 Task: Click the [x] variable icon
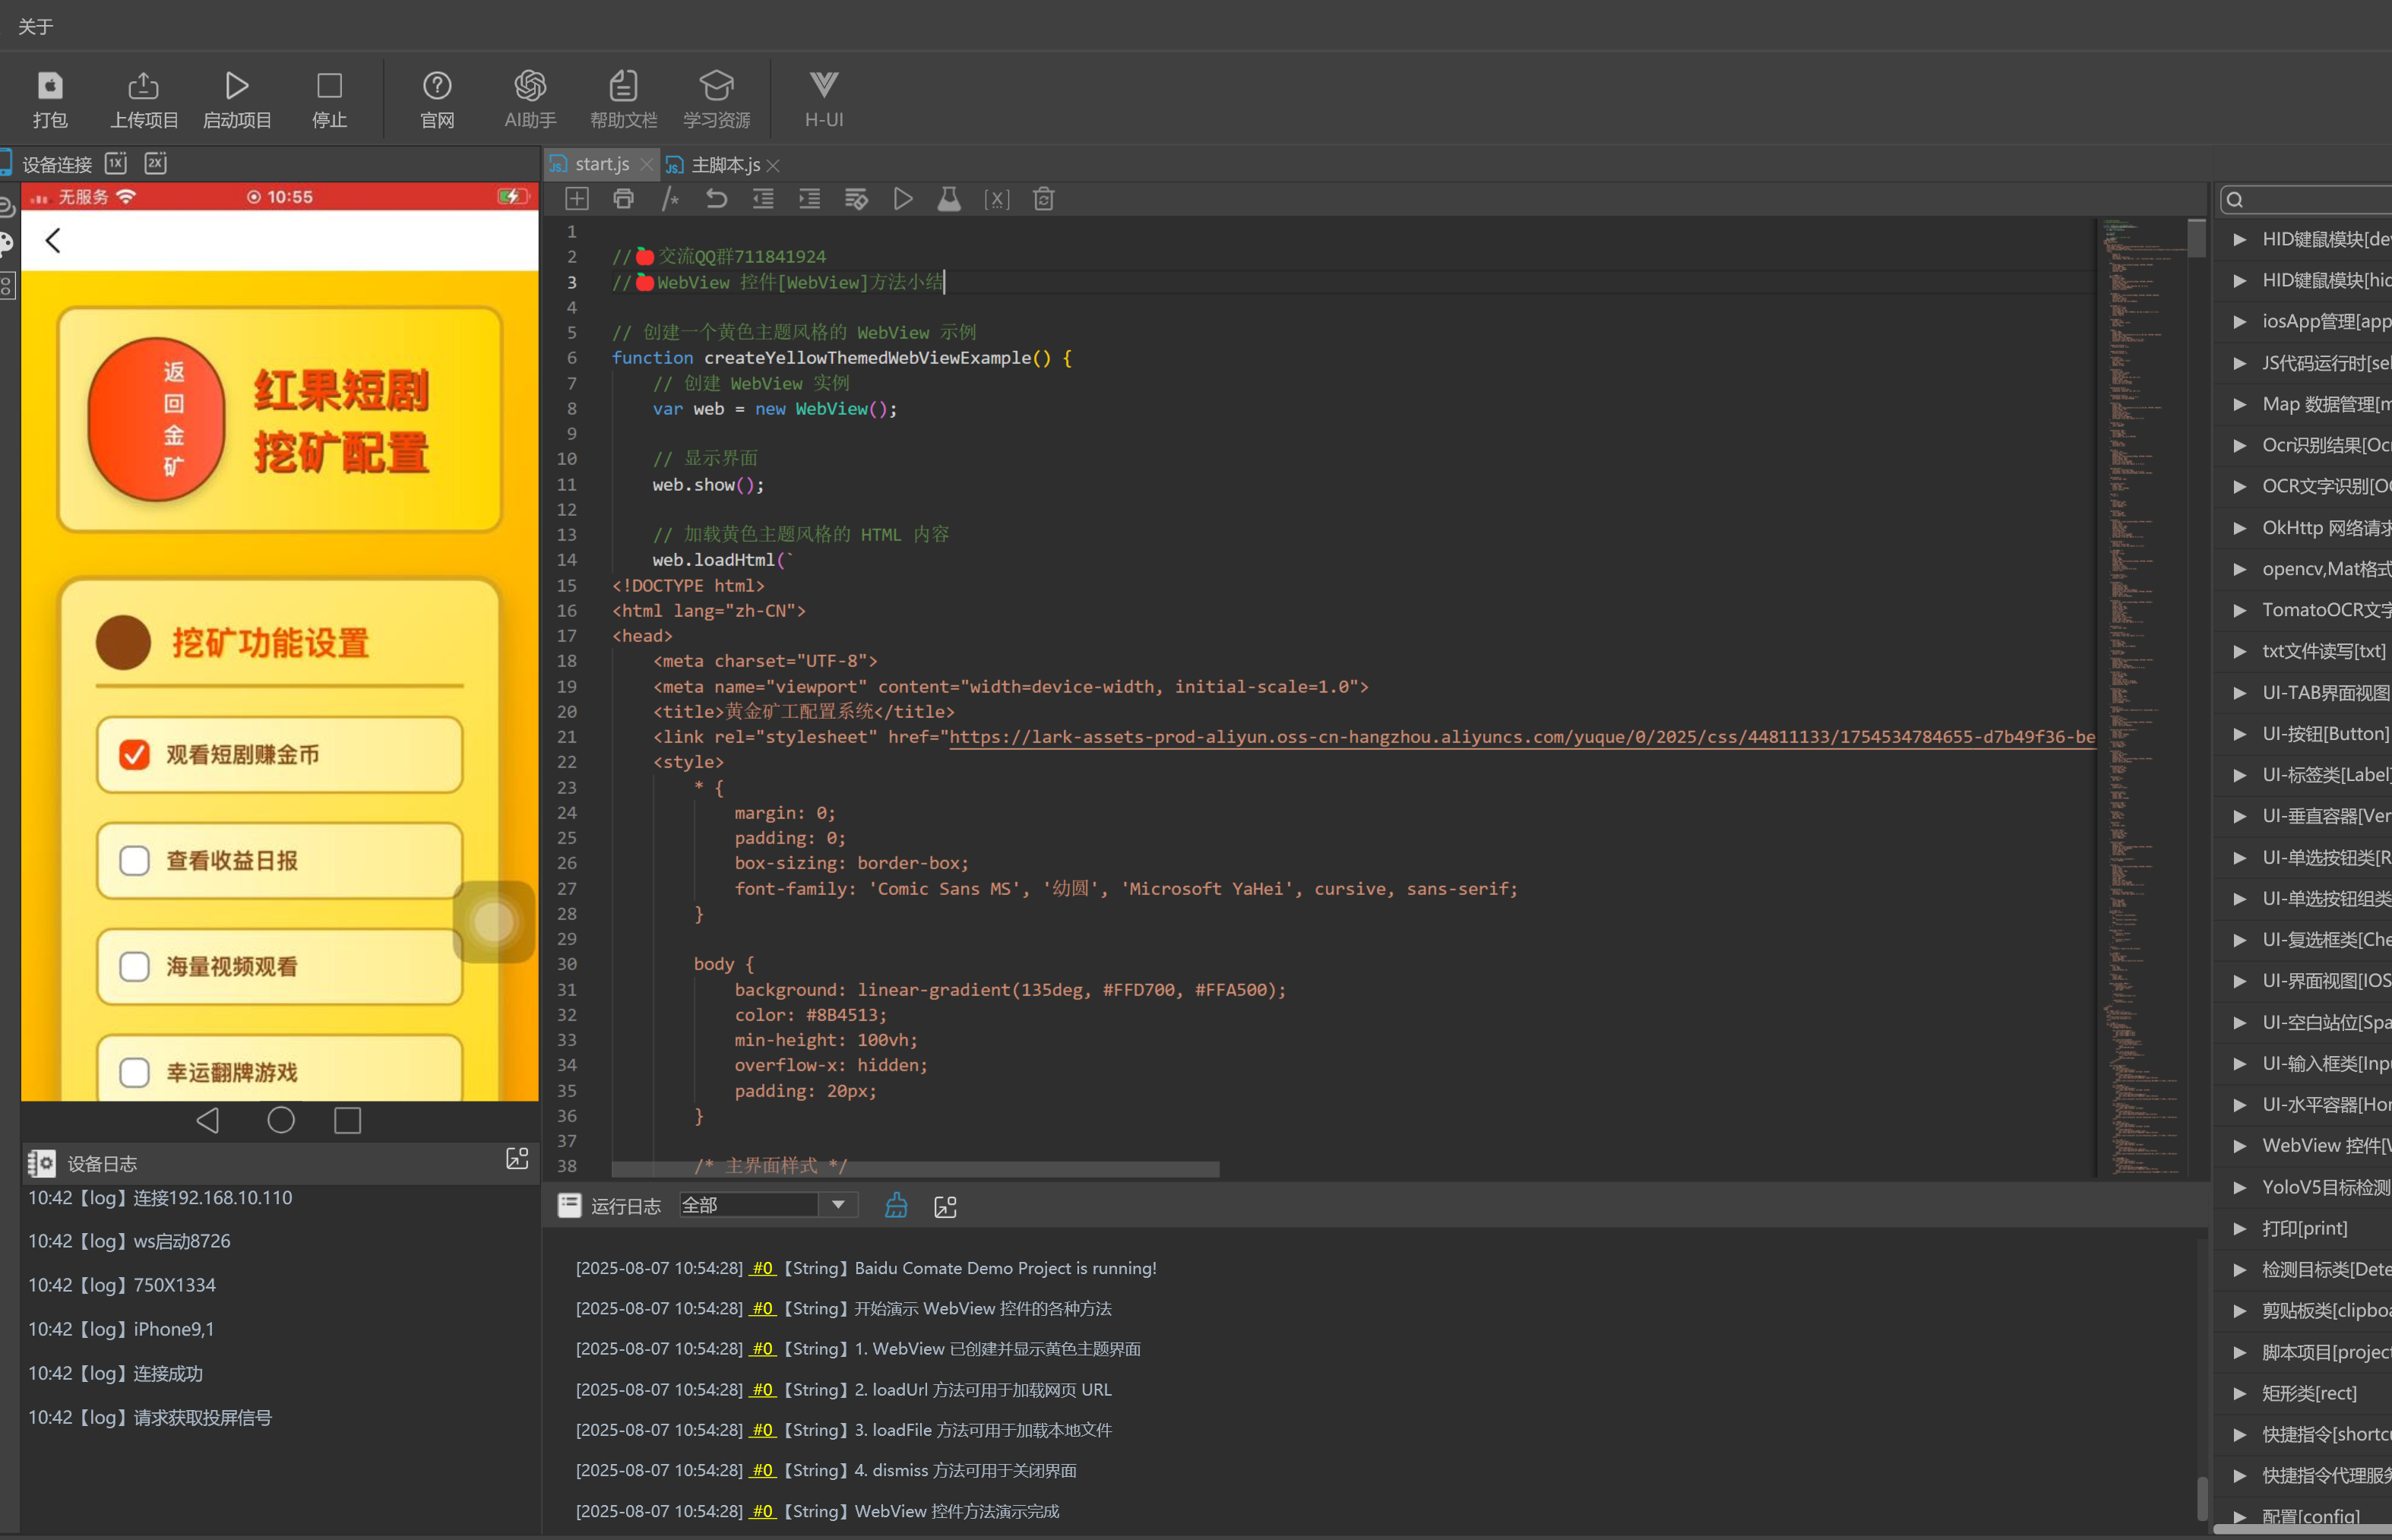click(996, 199)
